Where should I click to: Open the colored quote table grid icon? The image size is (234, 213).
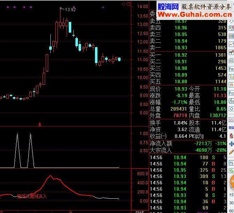pyautogui.click(x=232, y=36)
